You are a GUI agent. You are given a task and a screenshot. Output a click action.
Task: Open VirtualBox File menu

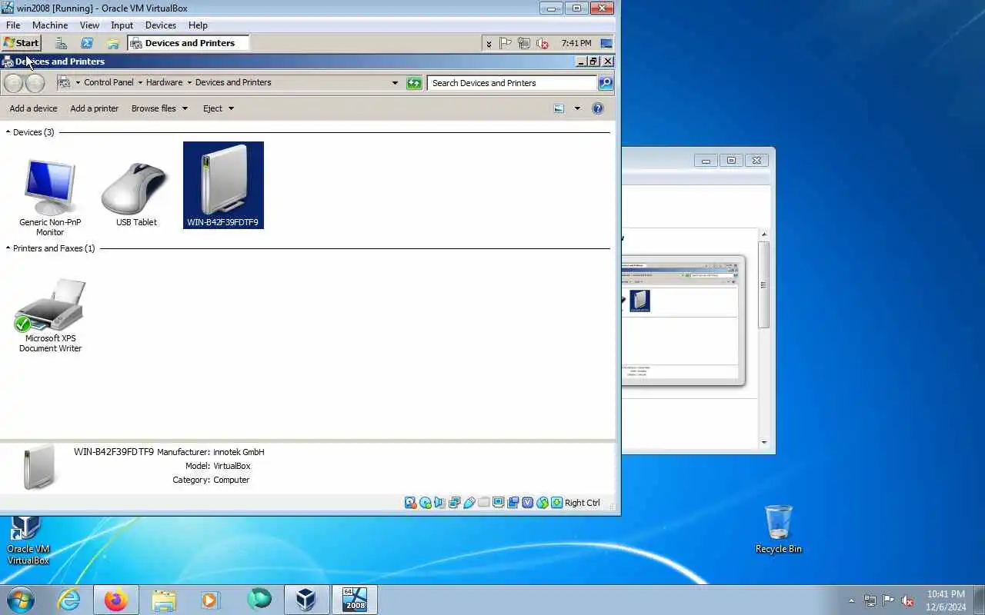13,25
